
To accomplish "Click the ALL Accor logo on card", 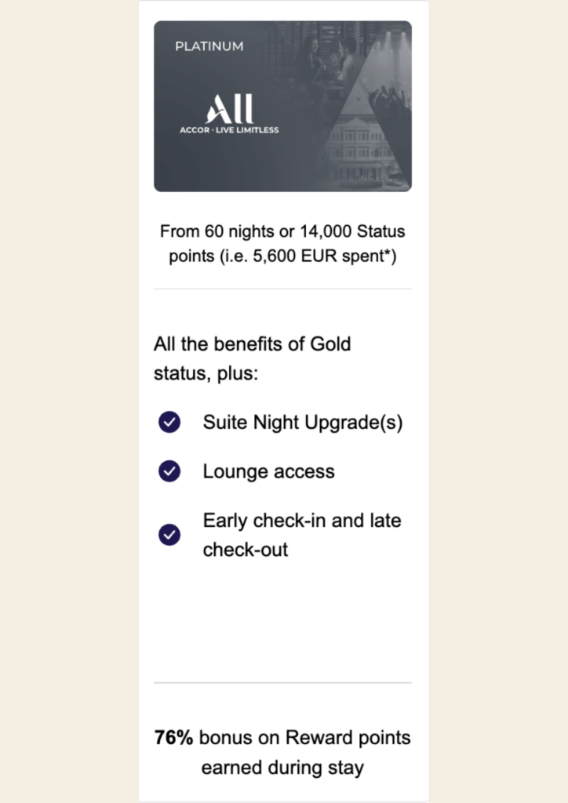I will tap(229, 109).
